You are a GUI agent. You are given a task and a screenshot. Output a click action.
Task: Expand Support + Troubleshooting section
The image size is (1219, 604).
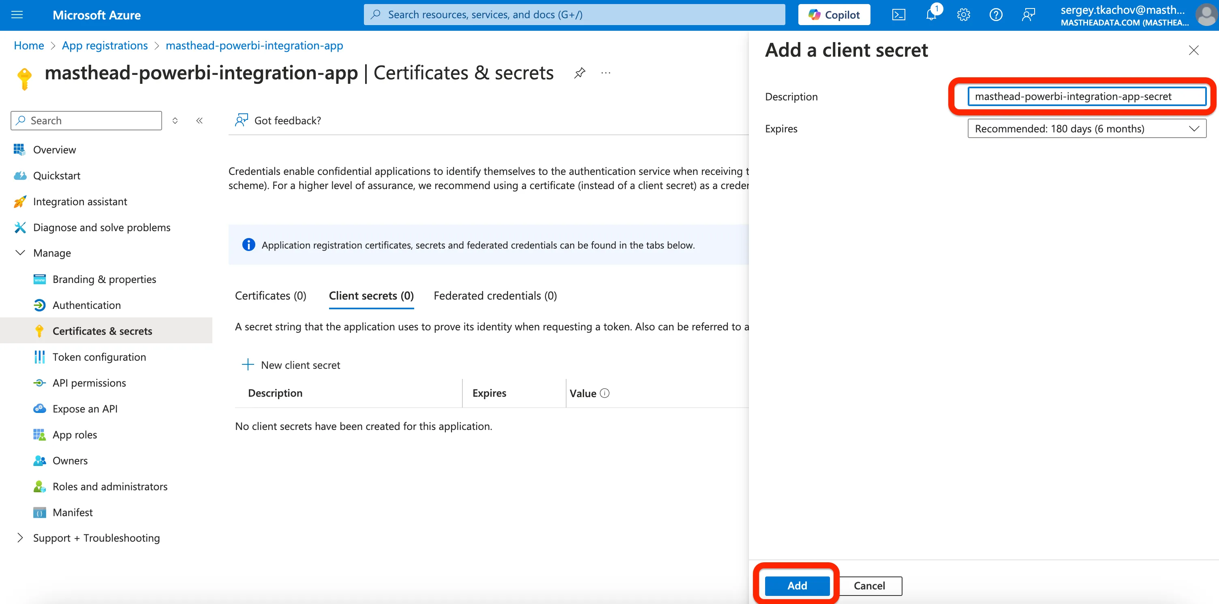[x=20, y=538]
